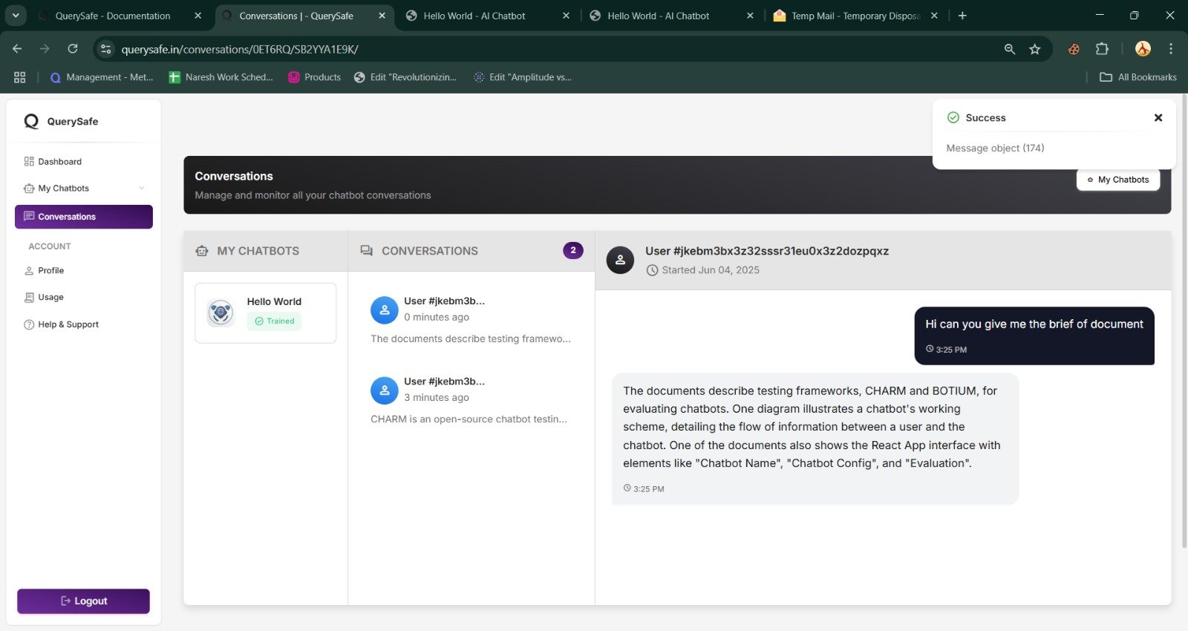Open the tab search dropdown arrow
Image resolution: width=1188 pixels, height=631 pixels.
pyautogui.click(x=15, y=16)
